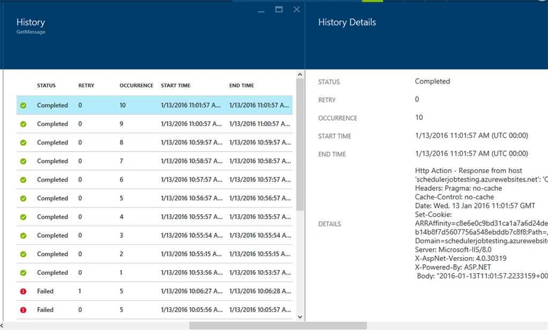Click the vertical scrollbar thumb in History list
548x330 pixels.
tap(300, 145)
